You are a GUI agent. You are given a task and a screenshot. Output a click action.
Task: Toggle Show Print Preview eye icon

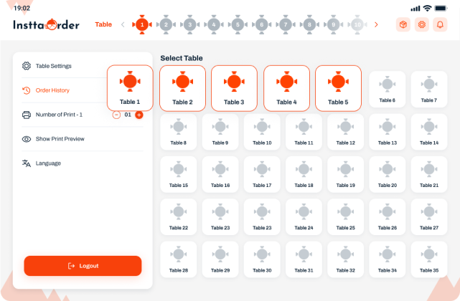point(27,139)
